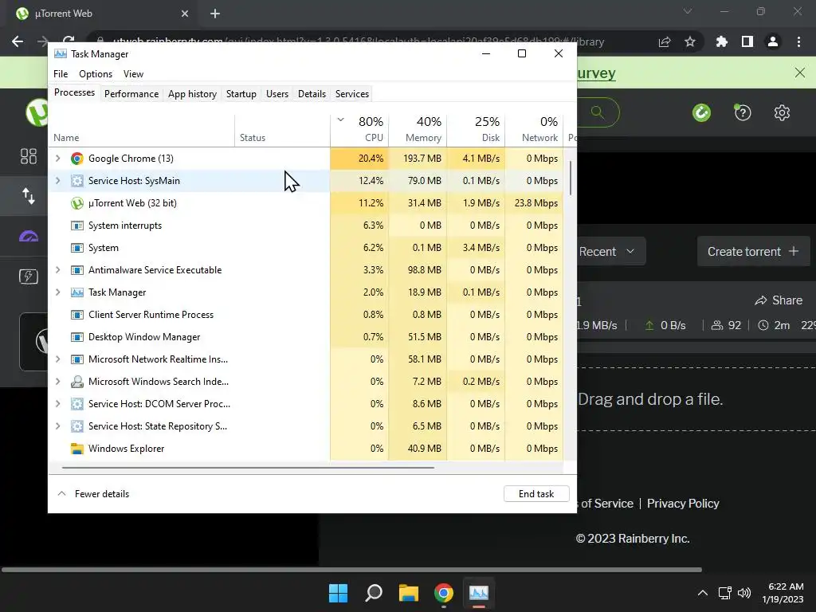Screen dimensions: 816x612
Task: Switch to the Details tab
Action: click(x=312, y=94)
